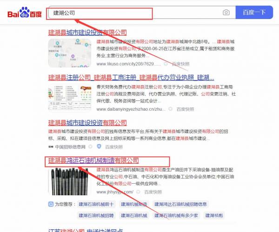
Task: Select suggestion 建湖石油机械前十
Action: (x=96, y=204)
